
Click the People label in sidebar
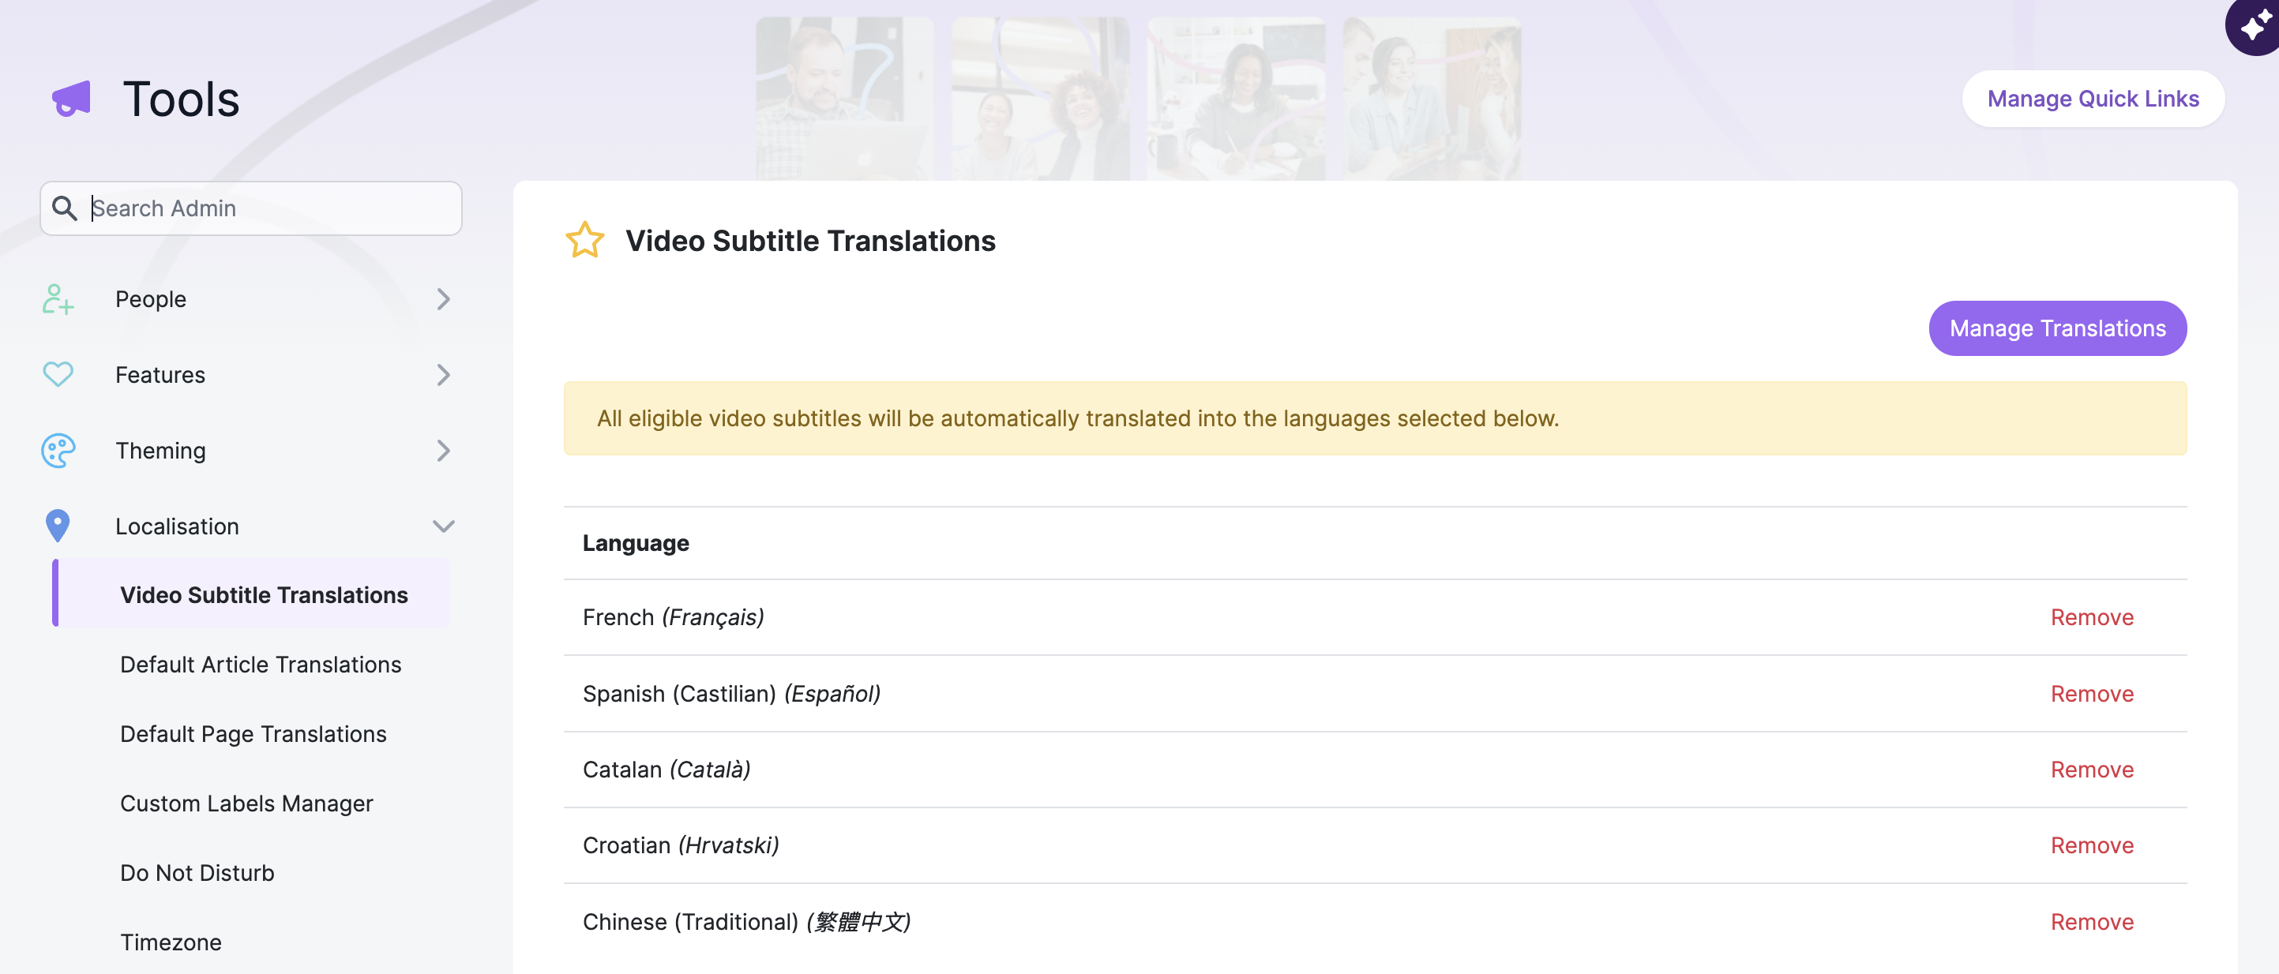coord(150,299)
